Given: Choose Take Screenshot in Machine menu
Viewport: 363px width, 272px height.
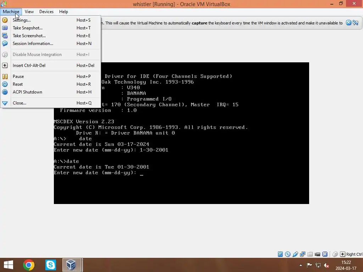Looking at the screenshot, I should point(50,36).
